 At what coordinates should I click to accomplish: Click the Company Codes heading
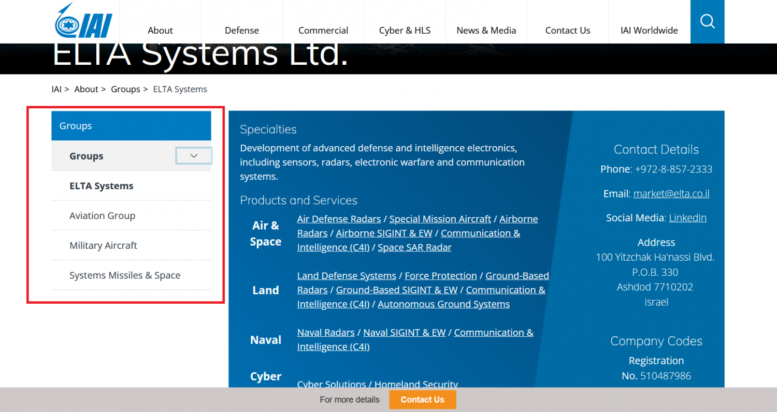click(656, 341)
